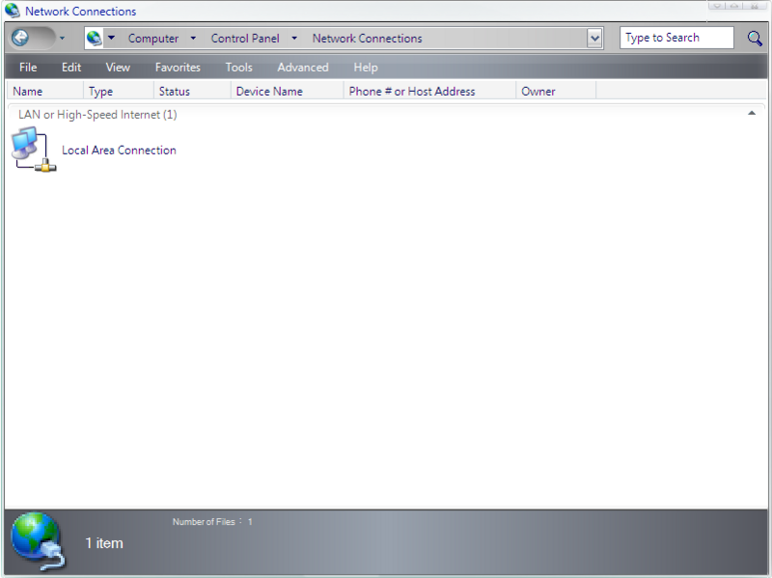Click the globe icon in address bar
This screenshot has height=578, width=772.
(94, 38)
